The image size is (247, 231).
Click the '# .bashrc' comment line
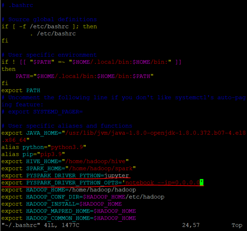pos(17,5)
